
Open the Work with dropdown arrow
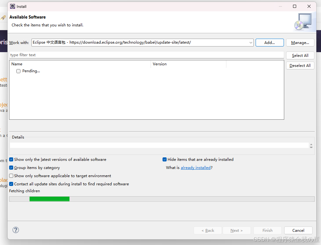click(x=251, y=42)
